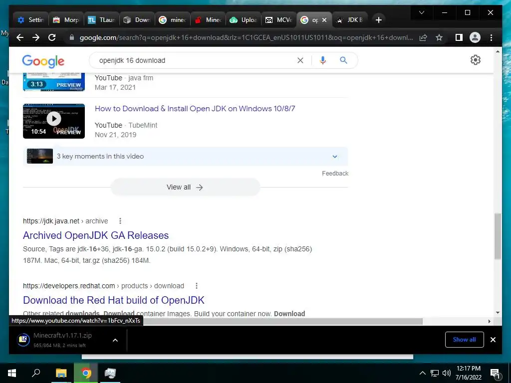Open the Google logo homepage
The width and height of the screenshot is (511, 383).
[43, 61]
